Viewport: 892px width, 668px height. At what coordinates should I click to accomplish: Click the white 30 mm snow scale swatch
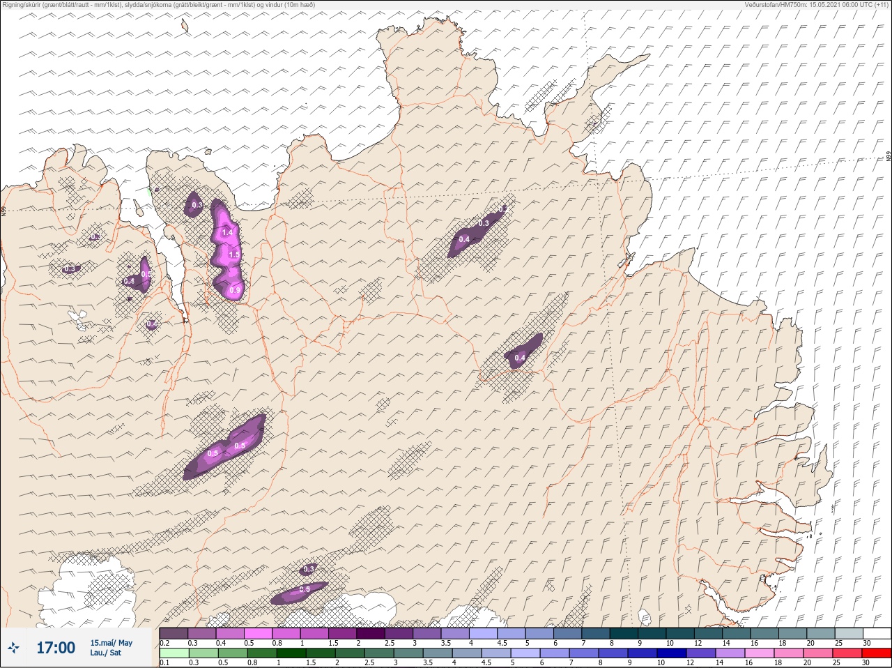pyautogui.click(x=876, y=633)
